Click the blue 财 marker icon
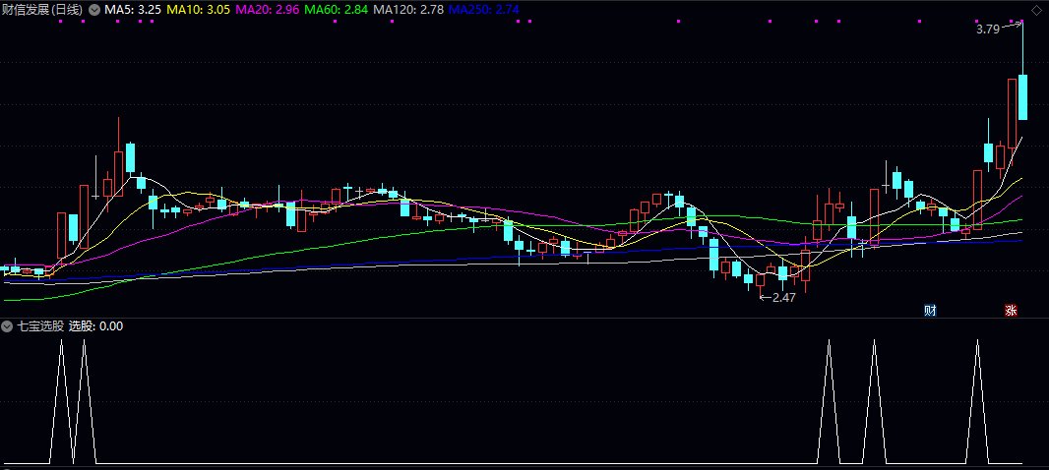 pos(930,310)
